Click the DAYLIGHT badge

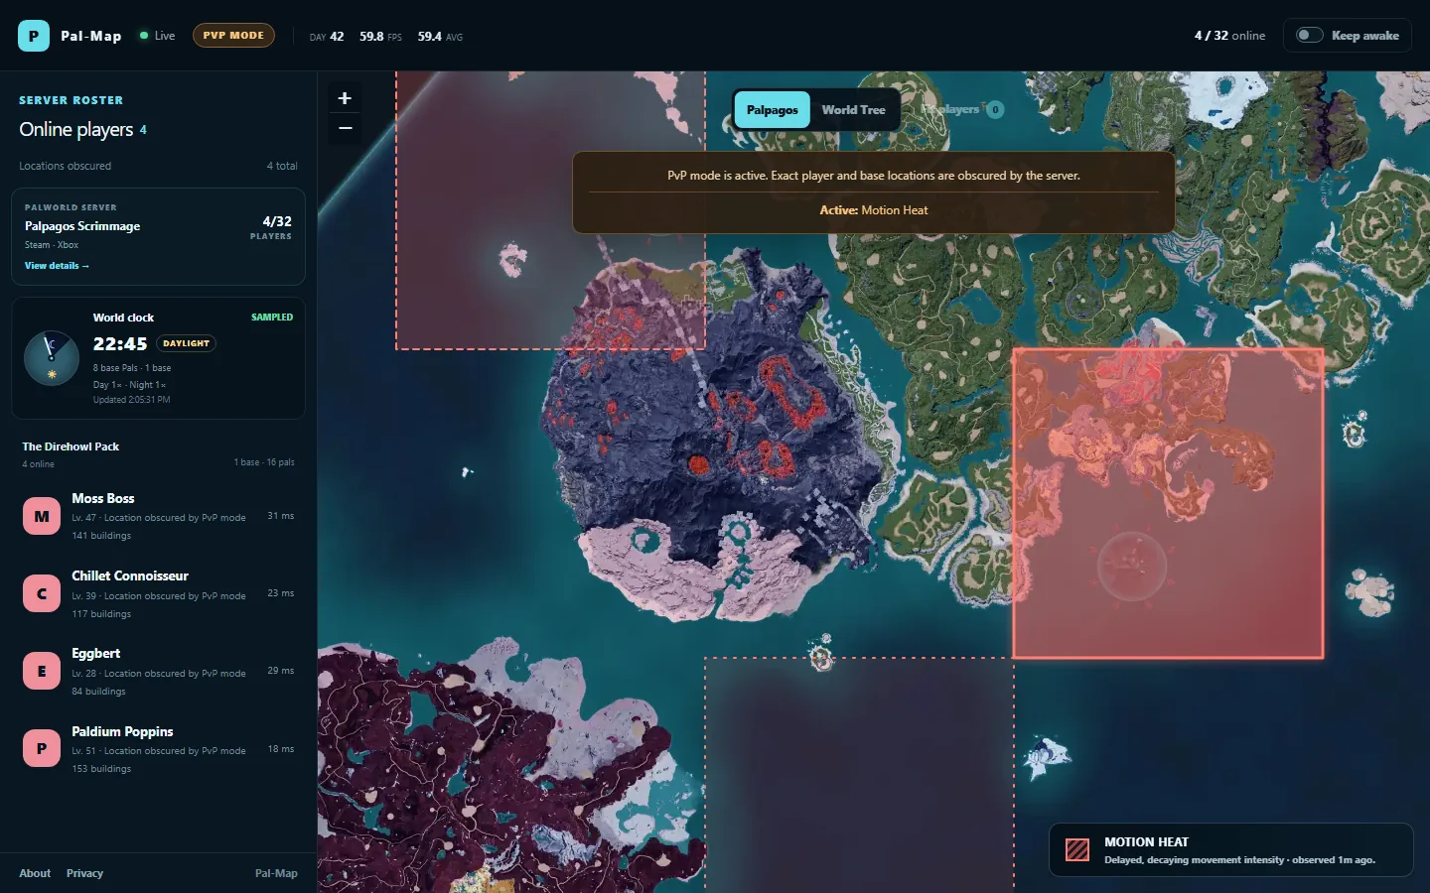coord(187,343)
